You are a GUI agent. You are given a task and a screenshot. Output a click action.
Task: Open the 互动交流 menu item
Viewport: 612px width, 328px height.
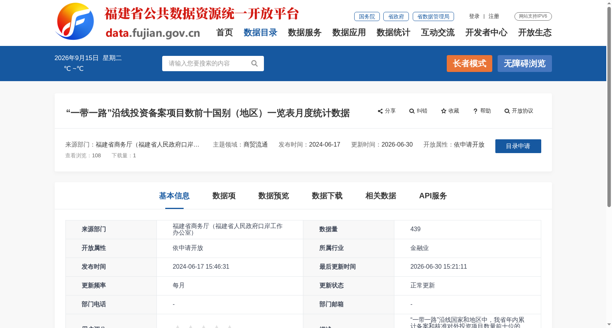click(x=438, y=33)
